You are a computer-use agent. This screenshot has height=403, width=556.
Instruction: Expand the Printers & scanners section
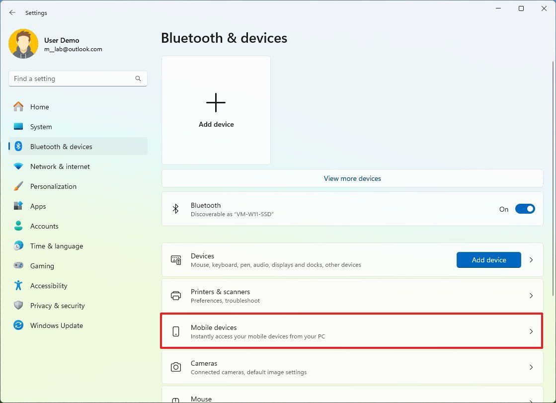(x=352, y=296)
